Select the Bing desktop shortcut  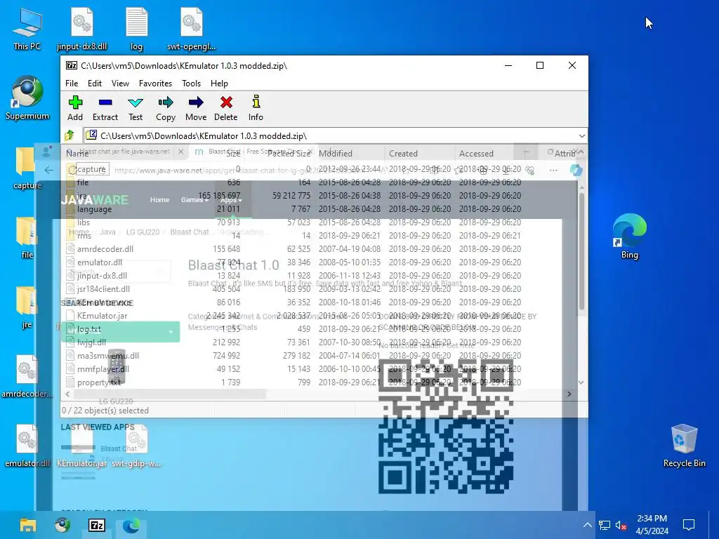pyautogui.click(x=630, y=237)
